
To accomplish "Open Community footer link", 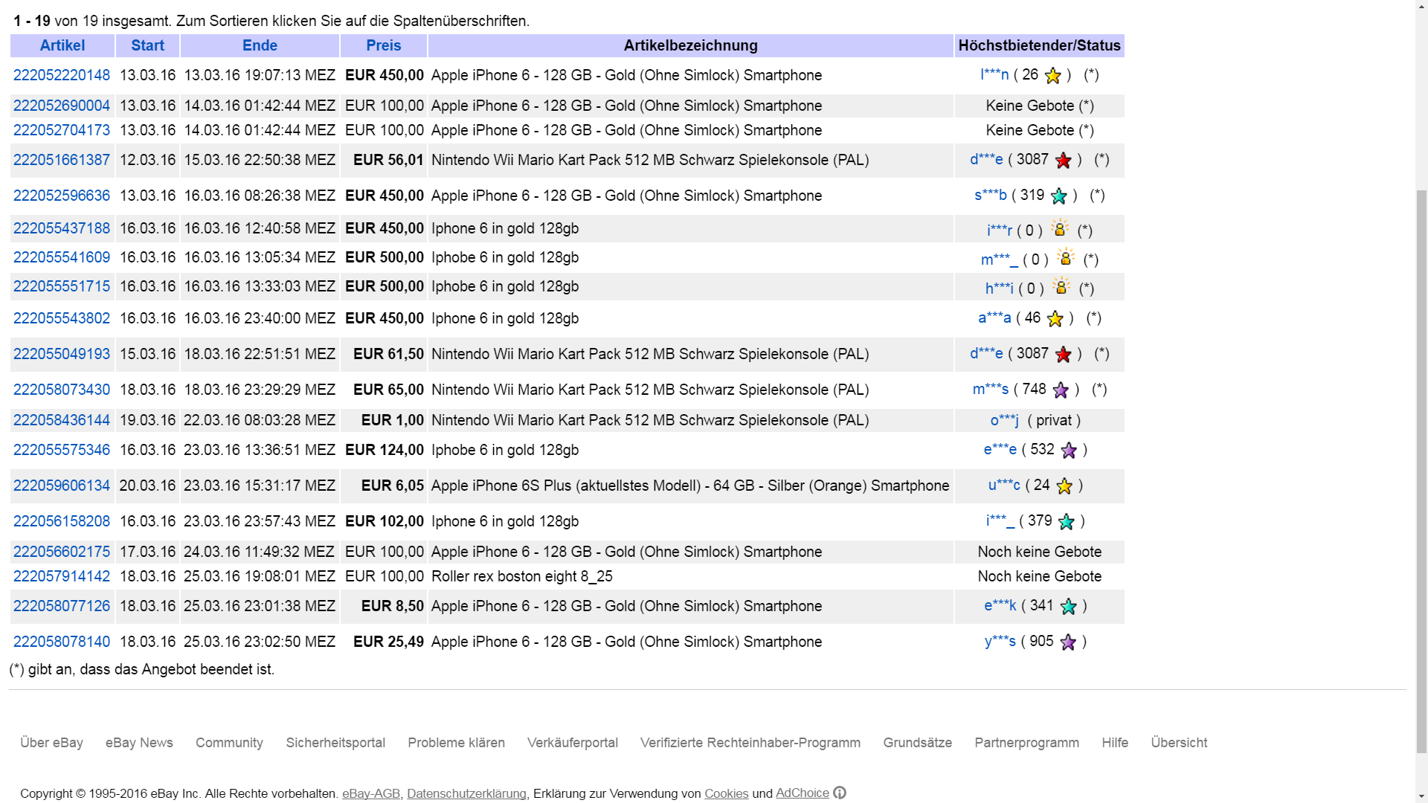I will coord(229,743).
